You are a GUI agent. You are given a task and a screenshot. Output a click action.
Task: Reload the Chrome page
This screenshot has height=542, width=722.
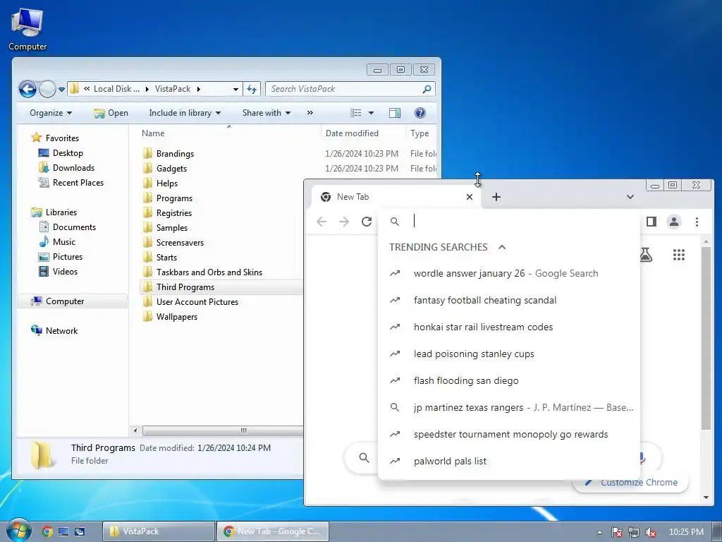[x=367, y=222]
